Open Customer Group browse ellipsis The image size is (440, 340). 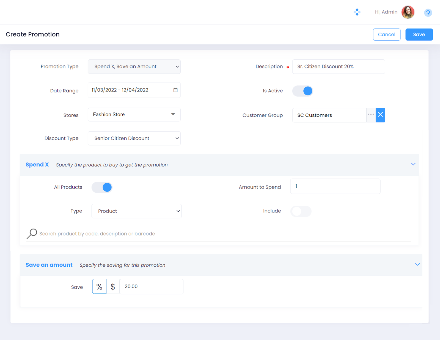tap(371, 115)
